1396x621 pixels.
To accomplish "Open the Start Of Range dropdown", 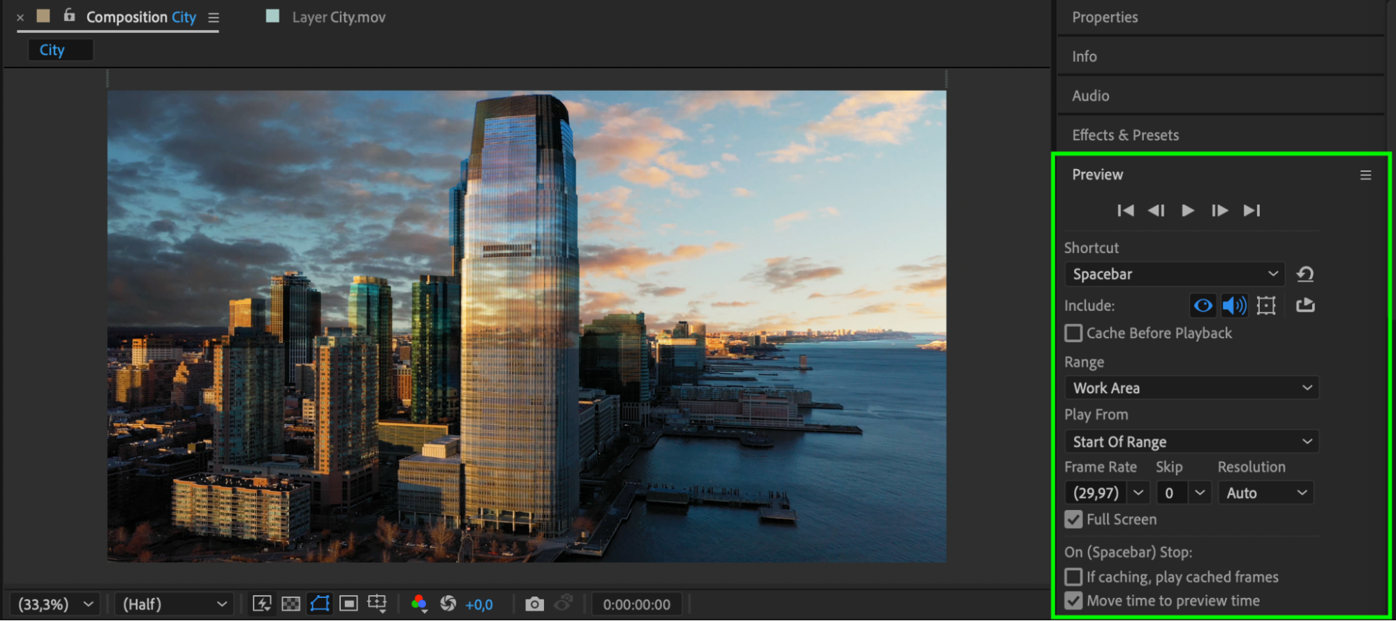I will point(1191,441).
